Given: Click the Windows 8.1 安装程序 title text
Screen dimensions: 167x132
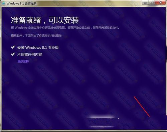Looking at the screenshot, I should pos(21,3).
